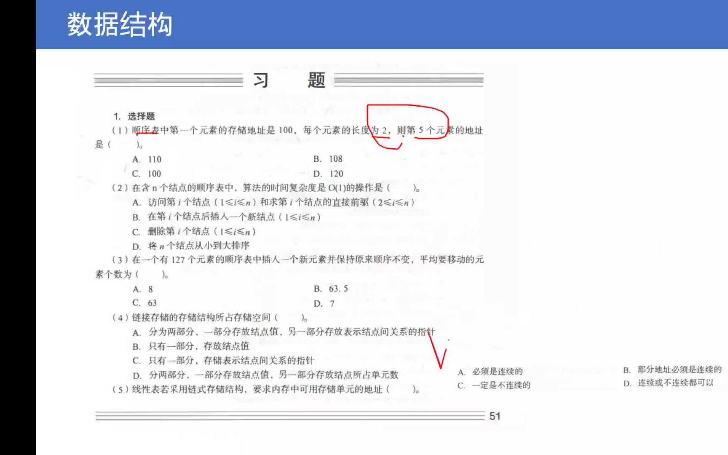
Task: Select answer B. 108 for question 1
Action: click(328, 159)
